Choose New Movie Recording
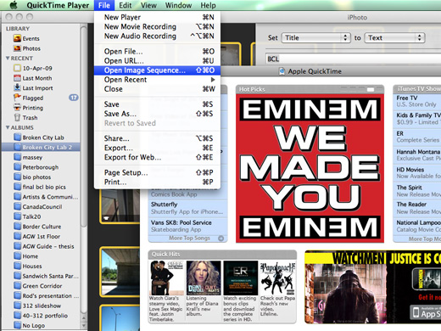The height and width of the screenshot is (331, 441). click(x=157, y=26)
